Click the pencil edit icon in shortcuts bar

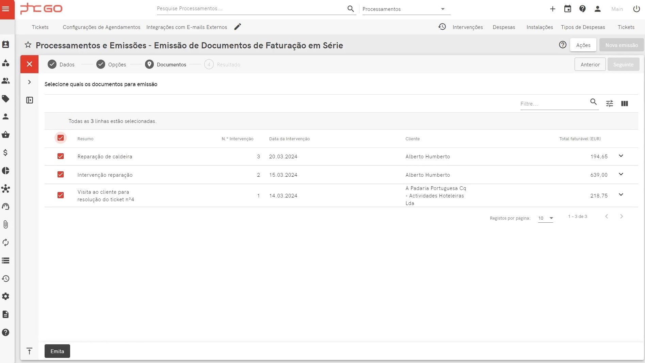pyautogui.click(x=238, y=27)
